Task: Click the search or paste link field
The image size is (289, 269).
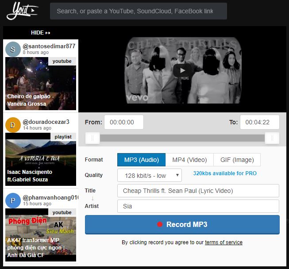Action: click(139, 11)
